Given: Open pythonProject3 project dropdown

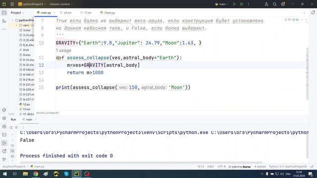Looking at the screenshot, I should [x=32, y=4].
